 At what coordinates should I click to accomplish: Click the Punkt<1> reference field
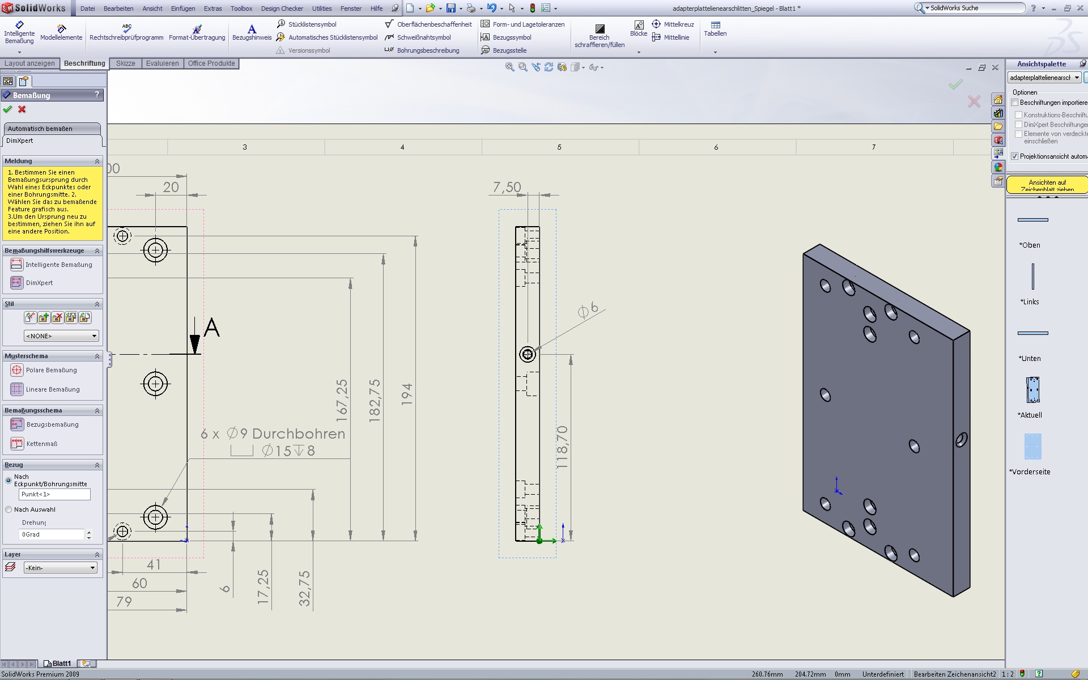54,494
